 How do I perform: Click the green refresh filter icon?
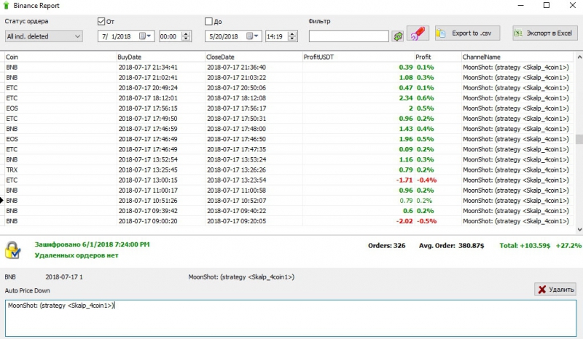point(398,36)
